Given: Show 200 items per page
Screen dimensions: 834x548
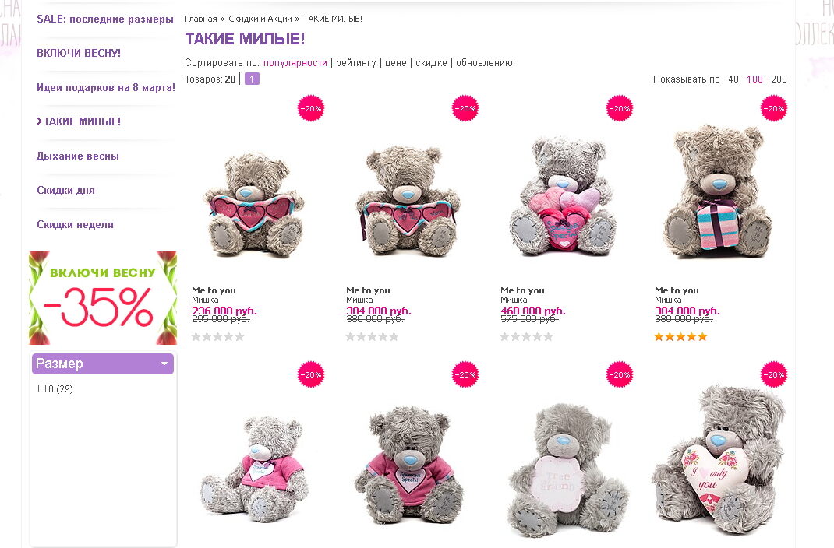Looking at the screenshot, I should point(779,79).
